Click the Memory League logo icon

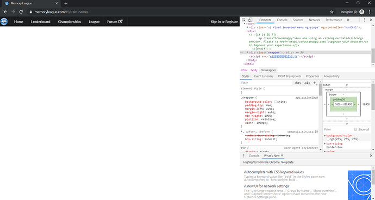tap(4, 22)
